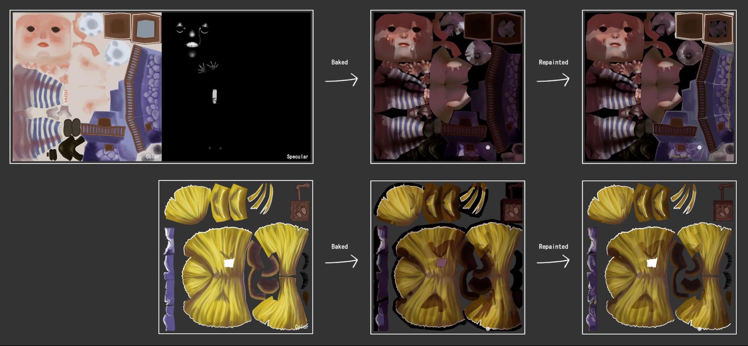Open the bottom row repainted hair texture
The height and width of the screenshot is (346, 748).
(659, 257)
